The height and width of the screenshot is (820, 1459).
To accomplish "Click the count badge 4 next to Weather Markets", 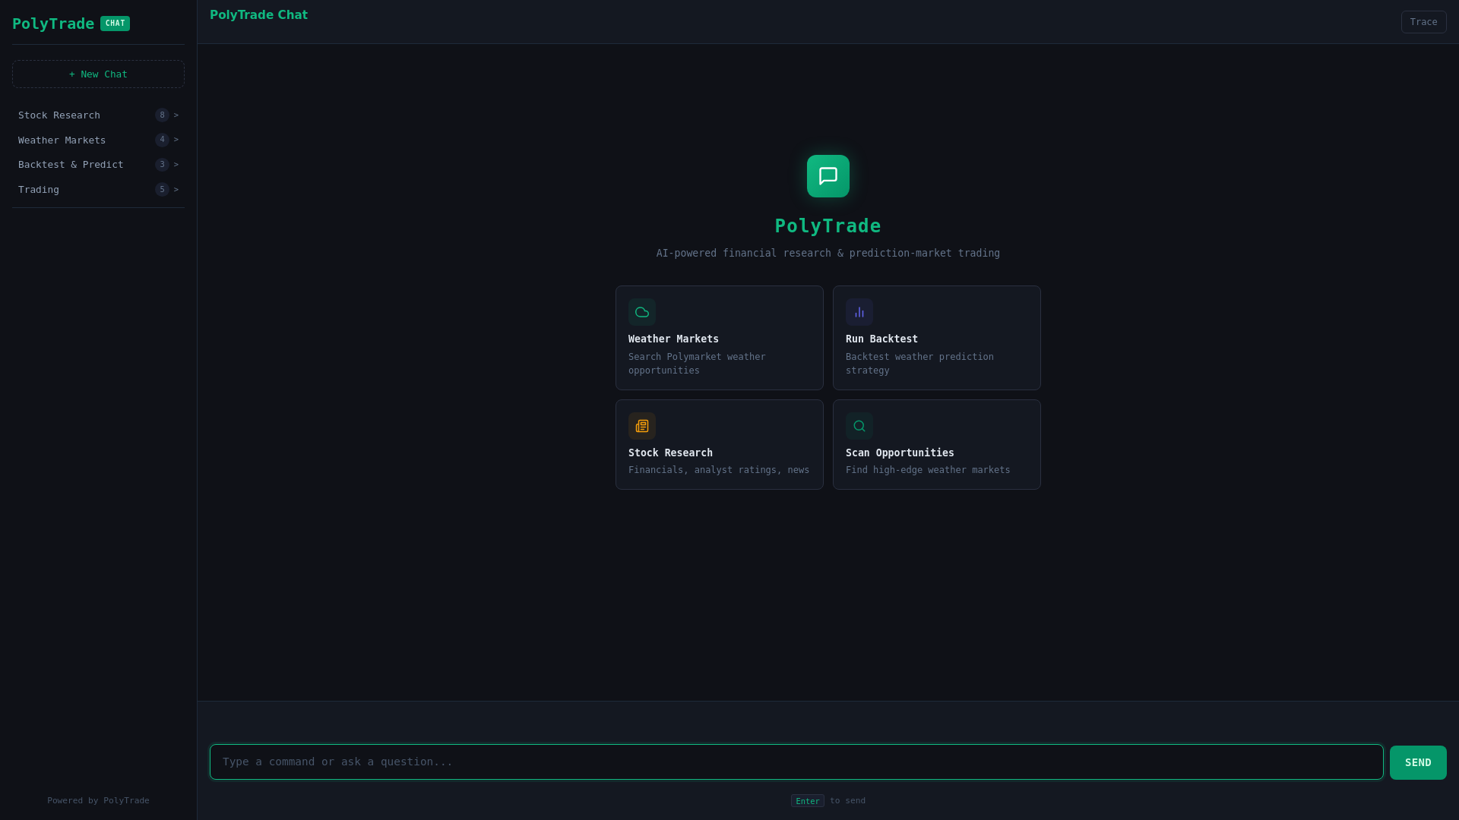I will click(x=162, y=140).
